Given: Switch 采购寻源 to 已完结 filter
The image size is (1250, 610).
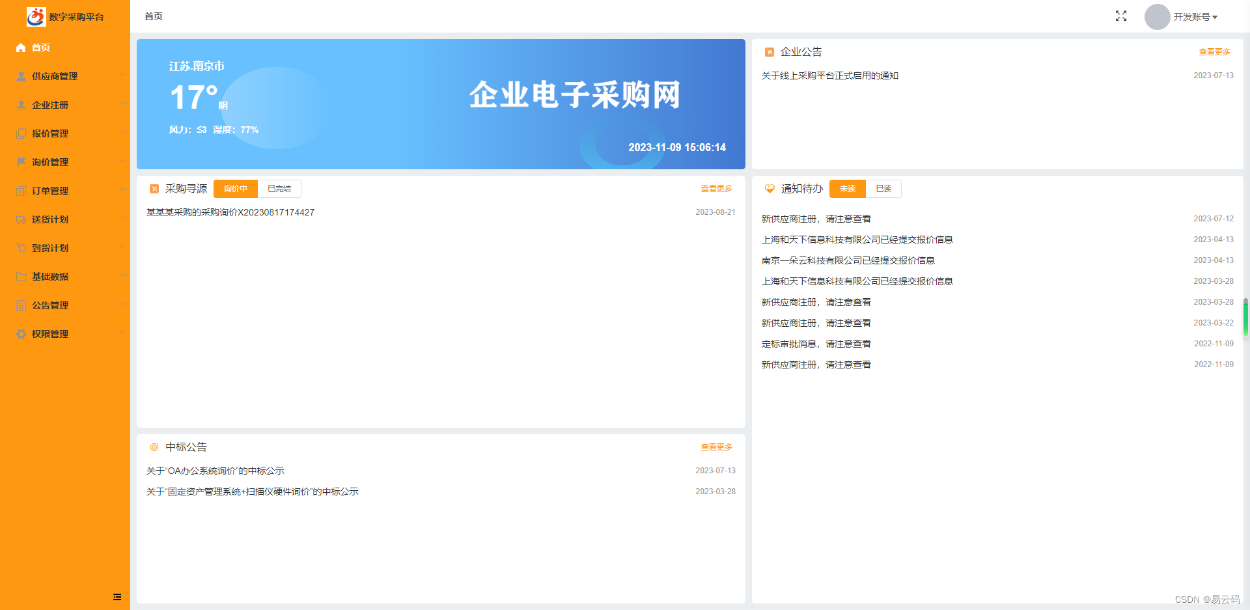Looking at the screenshot, I should click(279, 188).
